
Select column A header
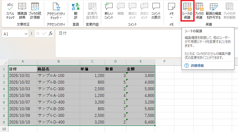click(23, 61)
